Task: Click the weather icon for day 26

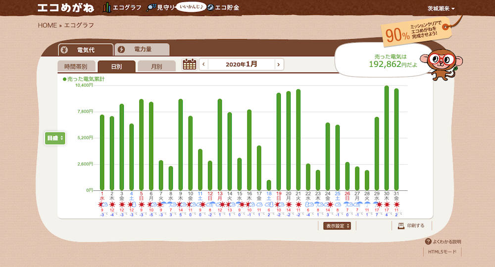Action: pyautogui.click(x=347, y=204)
